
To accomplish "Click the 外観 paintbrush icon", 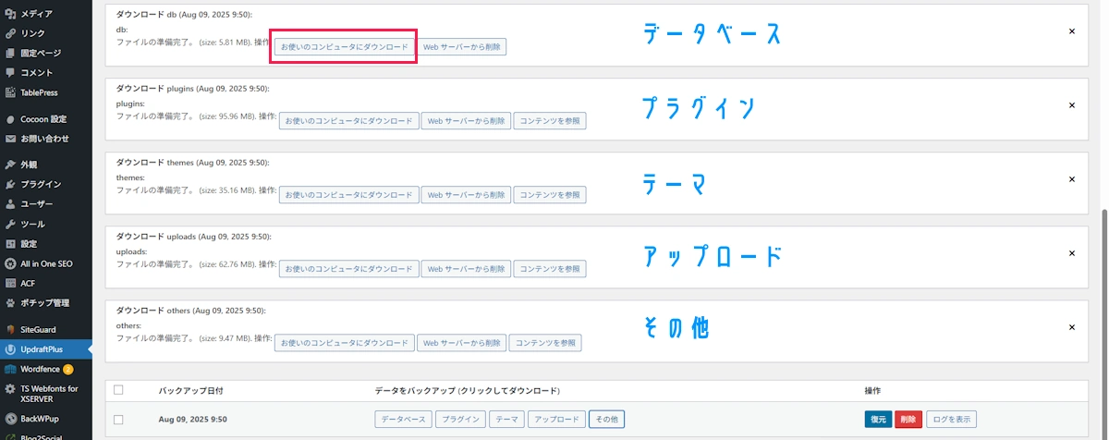I will 10,165.
